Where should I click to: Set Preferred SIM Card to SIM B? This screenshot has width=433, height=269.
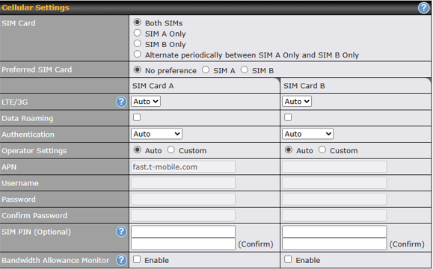pyautogui.click(x=244, y=69)
